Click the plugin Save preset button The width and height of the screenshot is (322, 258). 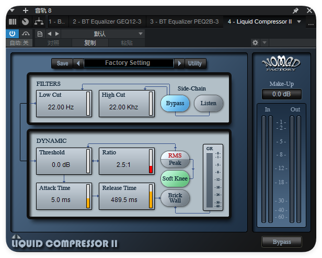pyautogui.click(x=62, y=63)
